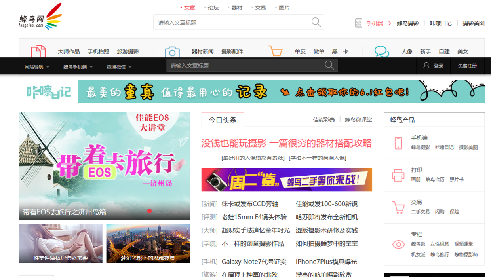Select 论坛 in the top navigation
491x277 pixels.
click(213, 7)
